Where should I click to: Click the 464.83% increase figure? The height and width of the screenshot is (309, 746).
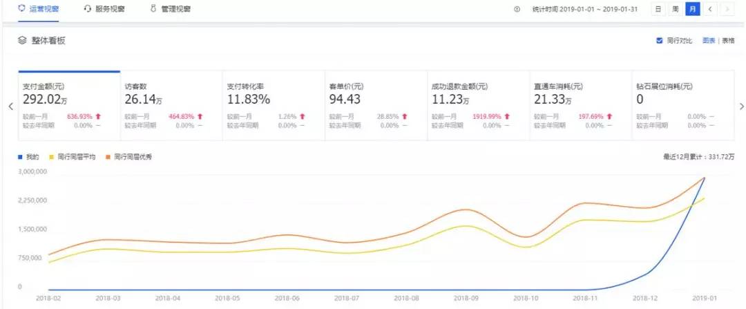(x=181, y=116)
